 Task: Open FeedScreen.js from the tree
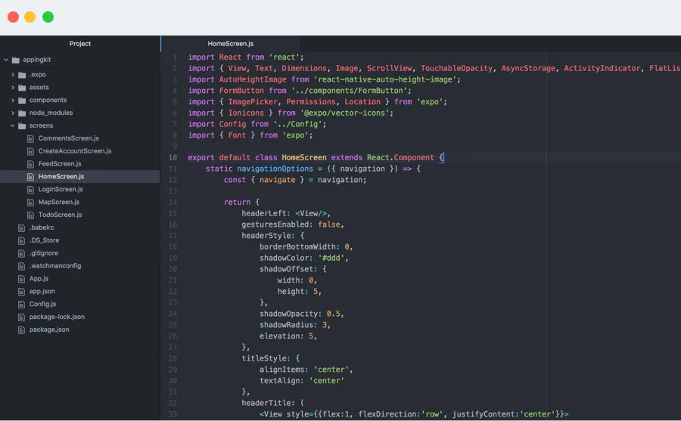click(x=60, y=164)
